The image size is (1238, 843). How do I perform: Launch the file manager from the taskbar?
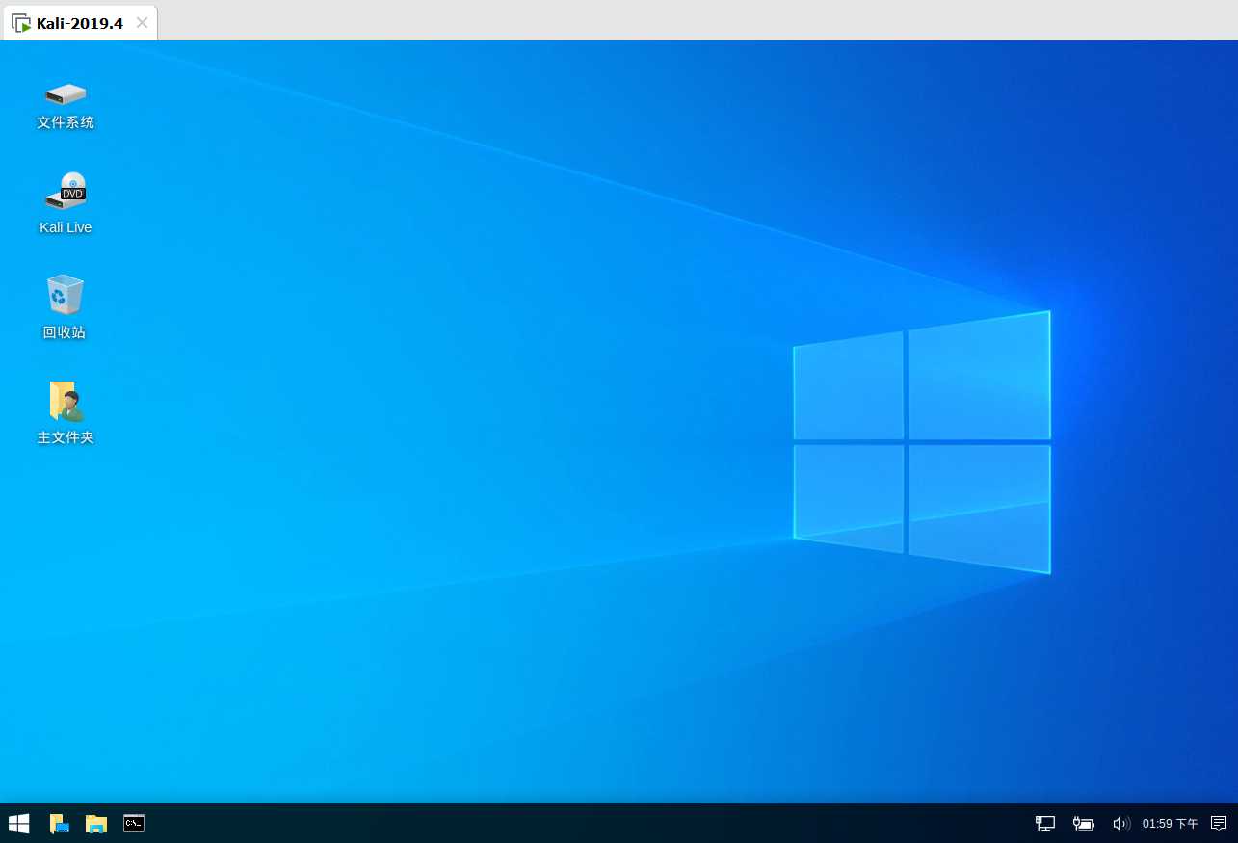click(x=96, y=824)
